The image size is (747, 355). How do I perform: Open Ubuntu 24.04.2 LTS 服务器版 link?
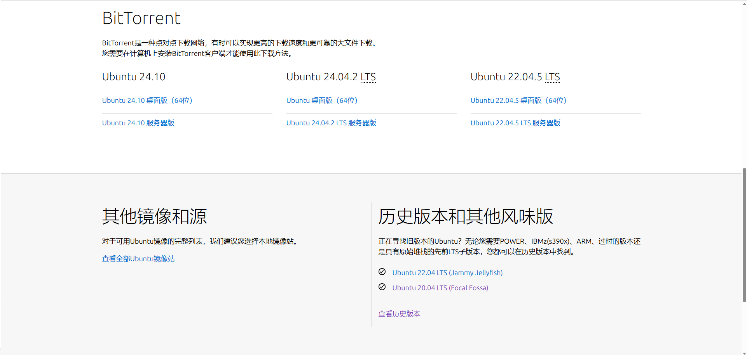(x=332, y=123)
